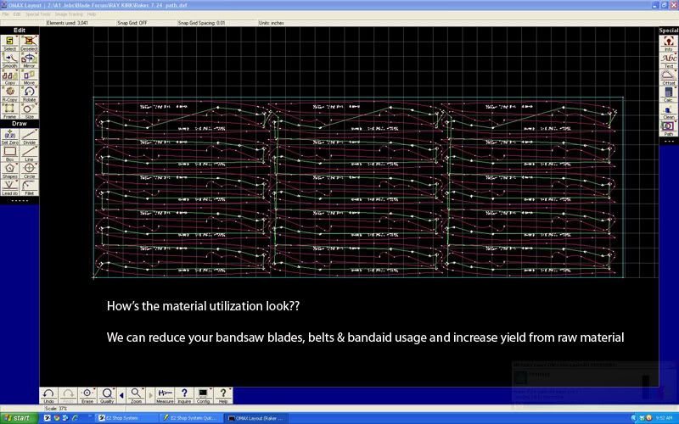This screenshot has width=679, height=424.
Task: Click the Zoom magnifier tool
Action: pyautogui.click(x=136, y=395)
